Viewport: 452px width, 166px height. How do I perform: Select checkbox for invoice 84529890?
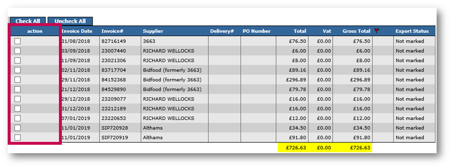tap(18, 89)
